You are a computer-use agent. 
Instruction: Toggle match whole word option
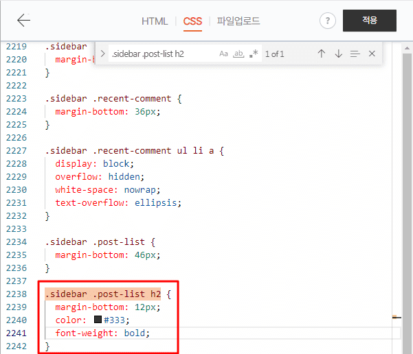pyautogui.click(x=238, y=54)
